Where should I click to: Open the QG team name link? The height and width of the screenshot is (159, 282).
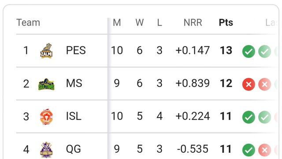[x=74, y=149]
